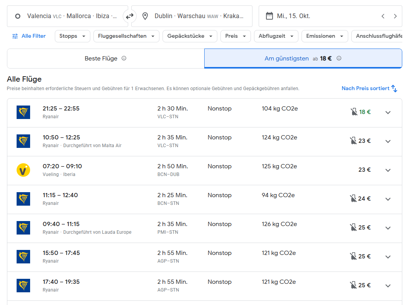Click the destination pin icon
Viewport: 410px width, 305px height.
coord(145,17)
